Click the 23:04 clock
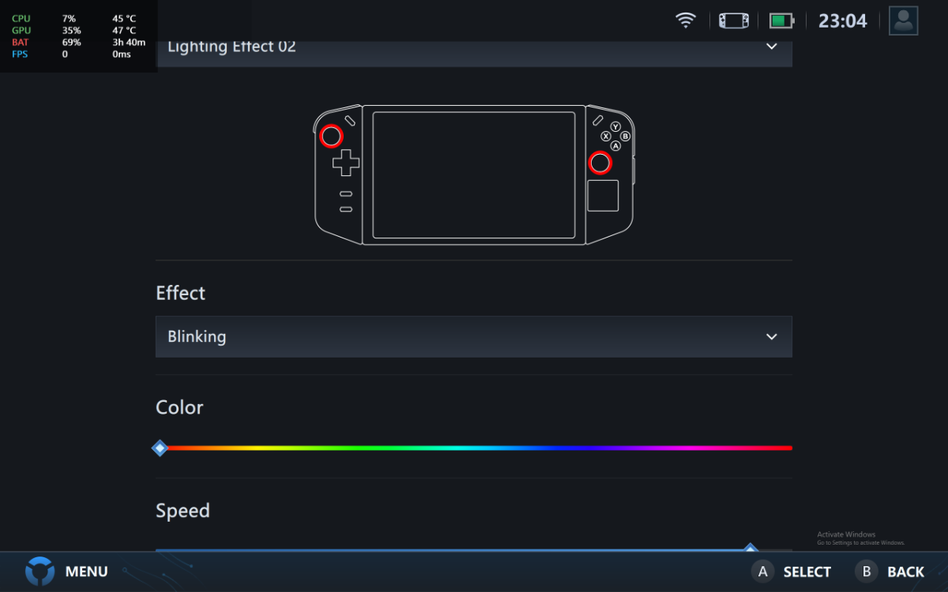 pos(842,21)
